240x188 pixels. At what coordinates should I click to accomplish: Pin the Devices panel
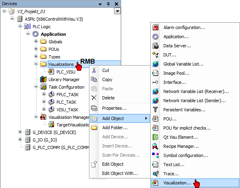coord(108,4)
